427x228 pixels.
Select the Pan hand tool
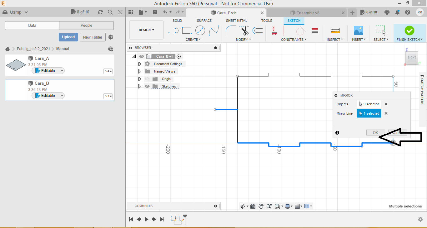point(261,206)
